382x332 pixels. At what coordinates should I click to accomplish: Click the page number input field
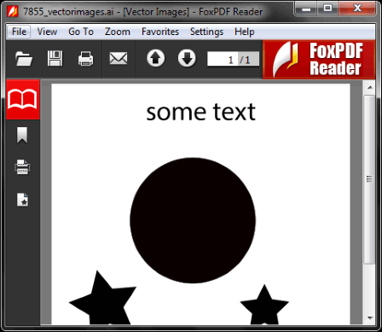coord(223,59)
